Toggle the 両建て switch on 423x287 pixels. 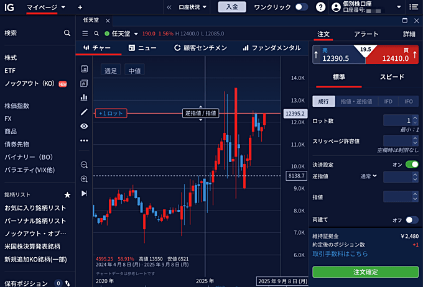click(x=412, y=220)
